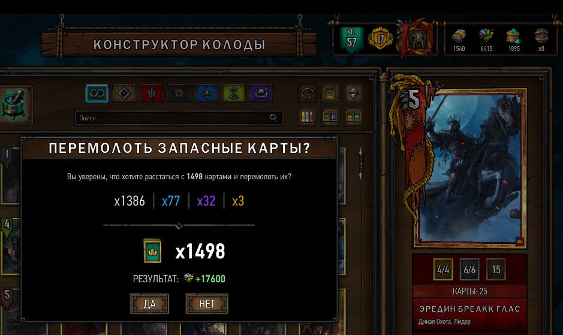Screen dimensions: 563x335
Task: Cancel milling with the НЕТ button
Action: pyautogui.click(x=207, y=304)
